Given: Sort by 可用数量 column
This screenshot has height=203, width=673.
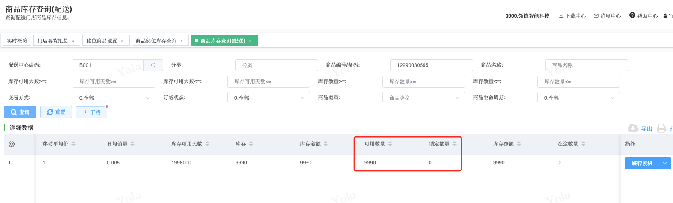Looking at the screenshot, I should (390, 144).
